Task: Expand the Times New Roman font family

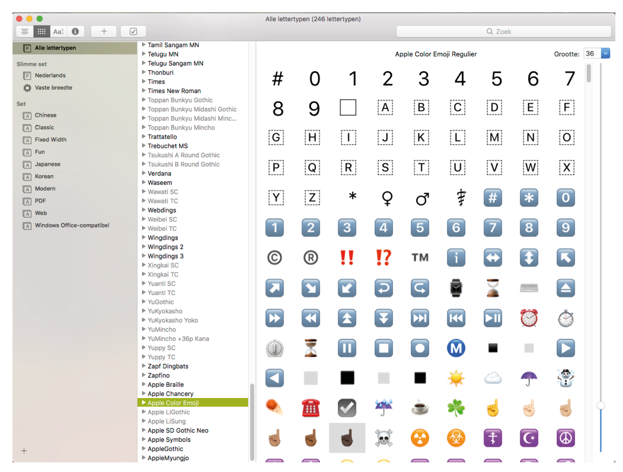Action: pyautogui.click(x=144, y=91)
